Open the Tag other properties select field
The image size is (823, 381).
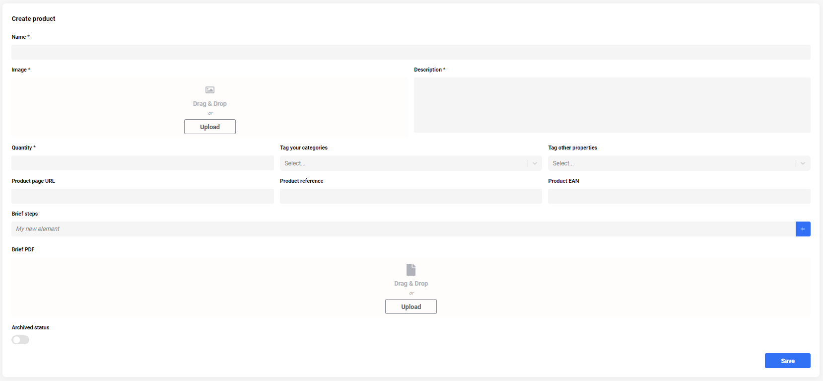click(x=671, y=163)
